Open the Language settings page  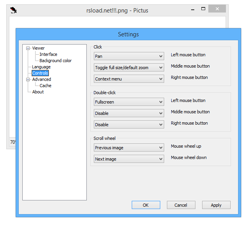(41, 67)
